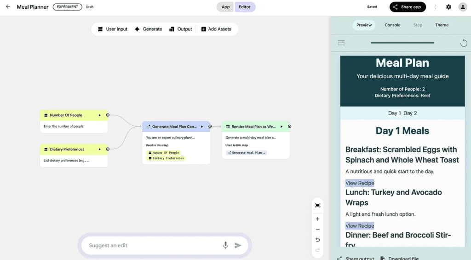Open the three-dot more options menu
Image resolution: width=471 pixels, height=260 pixels.
click(436, 7)
